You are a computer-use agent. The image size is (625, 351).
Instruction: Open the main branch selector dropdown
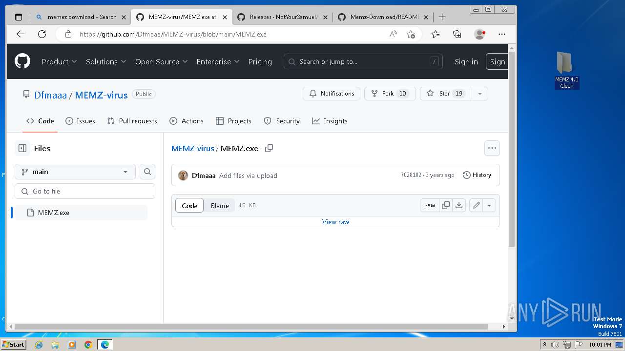(x=75, y=172)
